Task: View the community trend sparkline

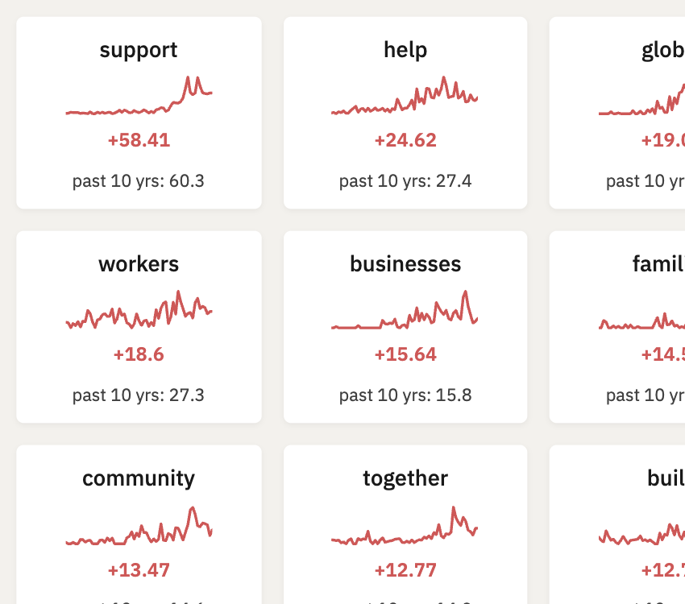Action: [139, 528]
